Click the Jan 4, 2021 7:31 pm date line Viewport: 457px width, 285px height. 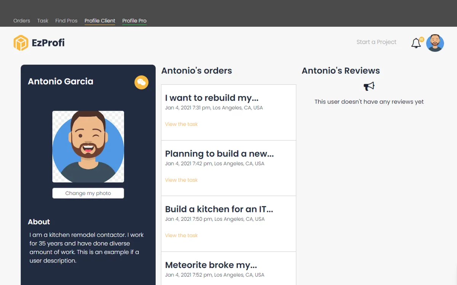point(214,108)
